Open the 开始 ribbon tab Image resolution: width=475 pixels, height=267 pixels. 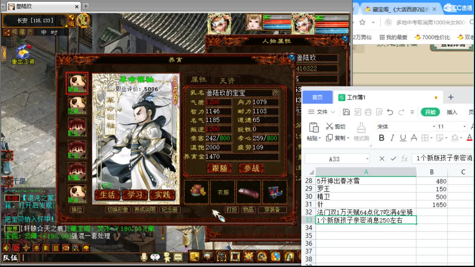pyautogui.click(x=430, y=112)
